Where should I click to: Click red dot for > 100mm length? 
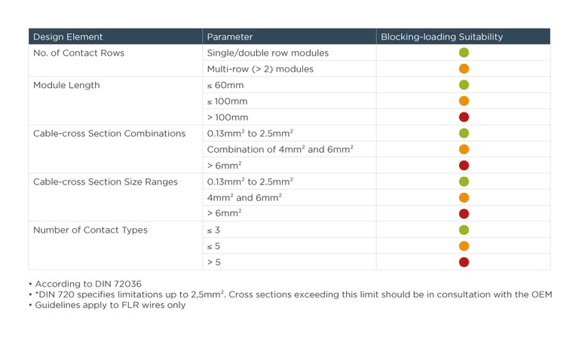464,117
